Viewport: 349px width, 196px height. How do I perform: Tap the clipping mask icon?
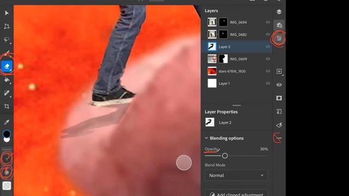tap(279, 111)
